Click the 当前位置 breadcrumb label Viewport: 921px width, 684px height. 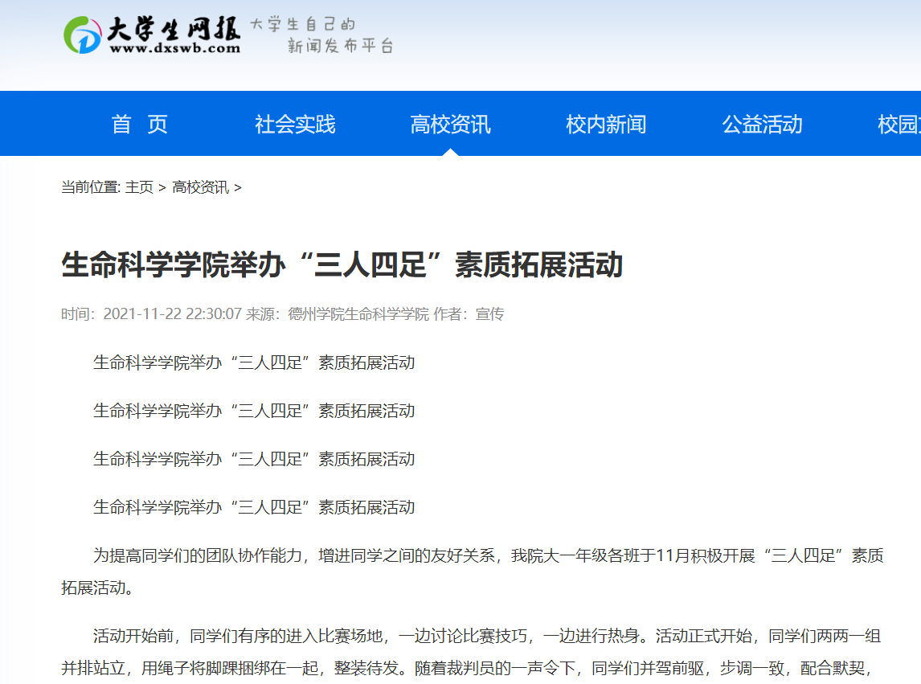[90, 187]
